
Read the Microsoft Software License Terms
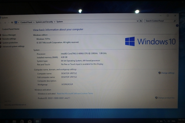pyautogui.click(x=75, y=93)
